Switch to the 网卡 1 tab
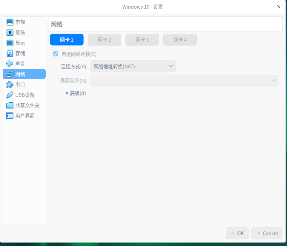 coord(67,40)
